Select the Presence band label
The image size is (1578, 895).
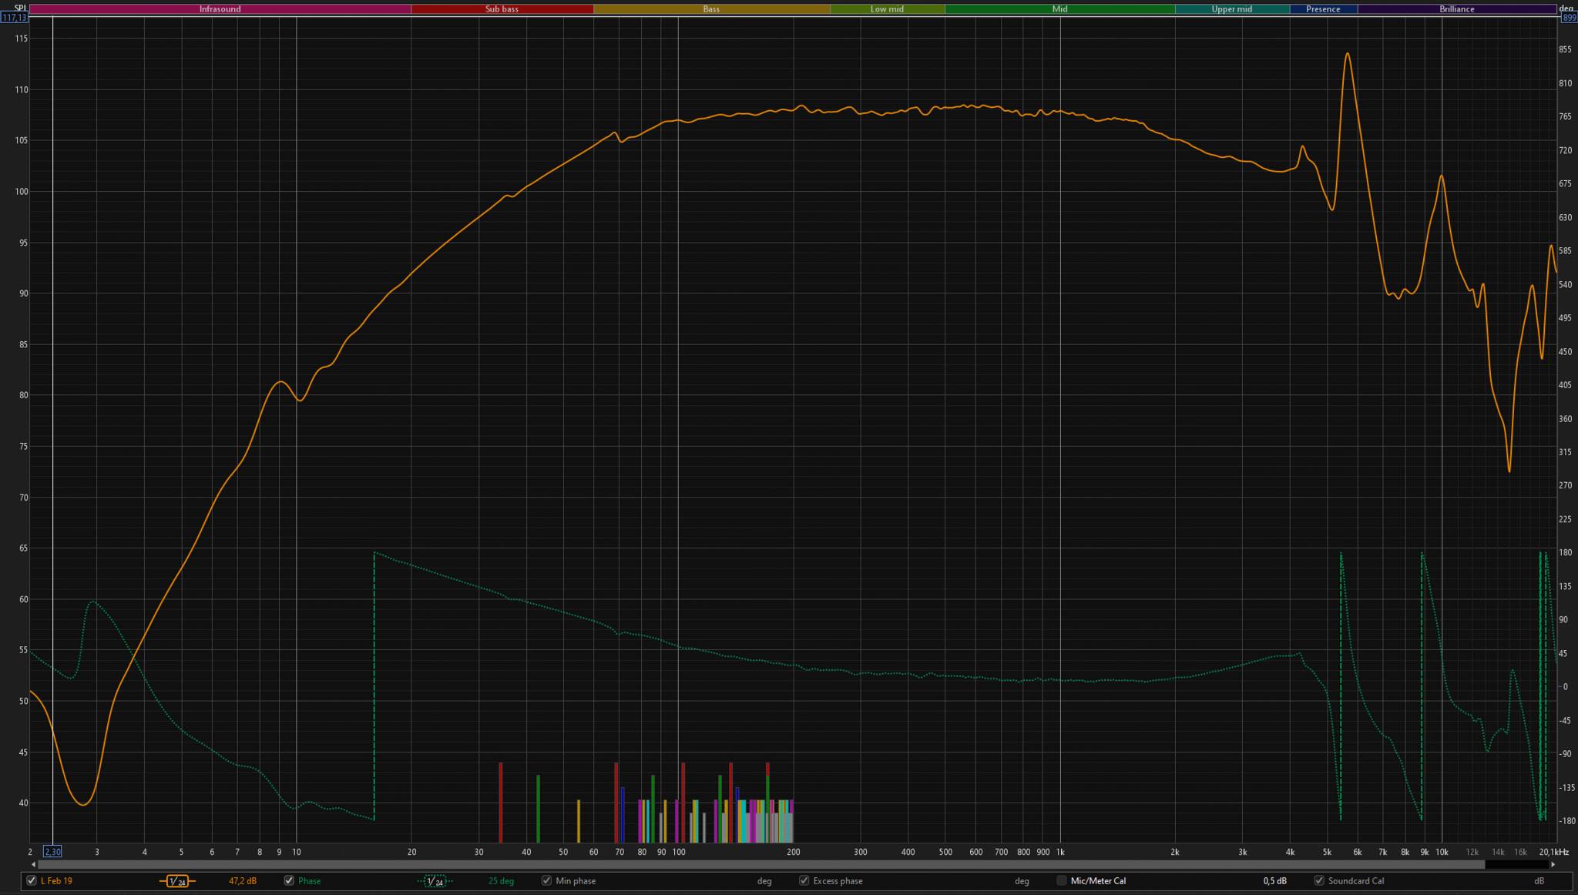1323,9
